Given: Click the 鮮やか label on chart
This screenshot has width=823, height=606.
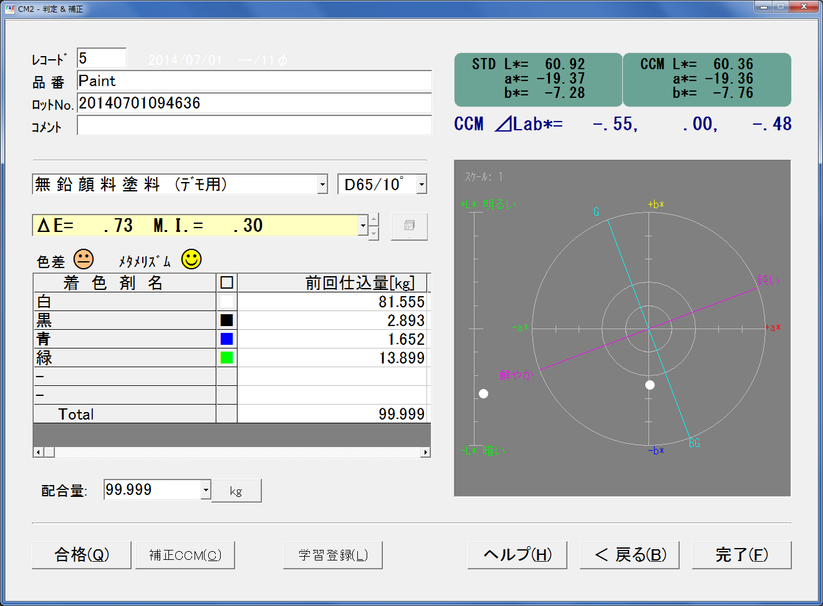Looking at the screenshot, I should pos(517,375).
